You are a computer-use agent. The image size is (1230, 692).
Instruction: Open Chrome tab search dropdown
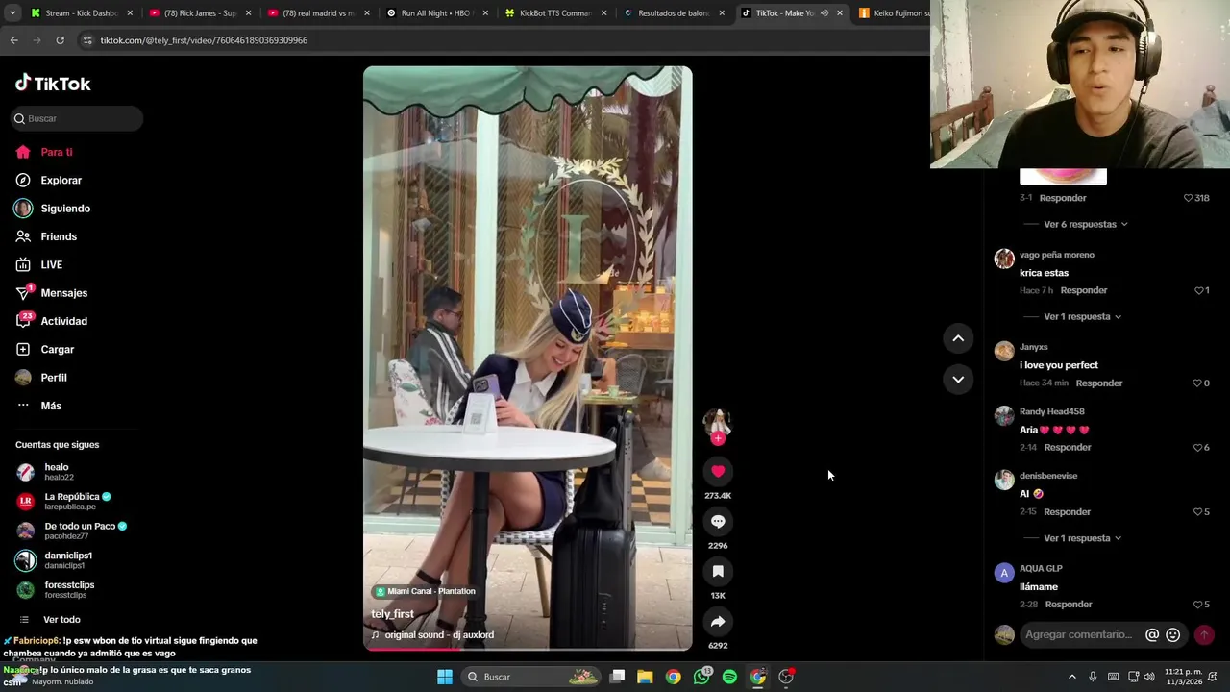12,13
